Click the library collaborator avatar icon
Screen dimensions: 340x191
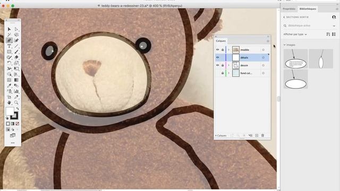(x=334, y=17)
